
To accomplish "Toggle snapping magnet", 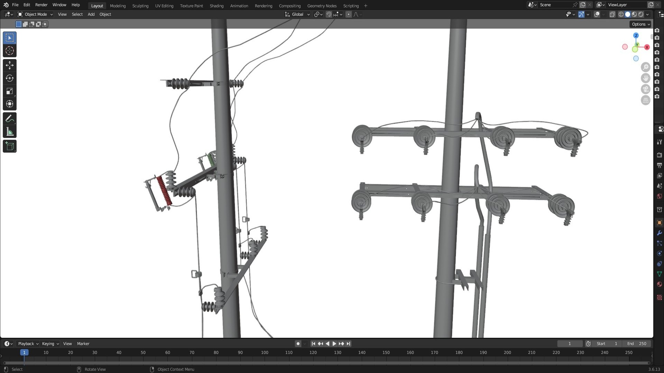I will [329, 15].
